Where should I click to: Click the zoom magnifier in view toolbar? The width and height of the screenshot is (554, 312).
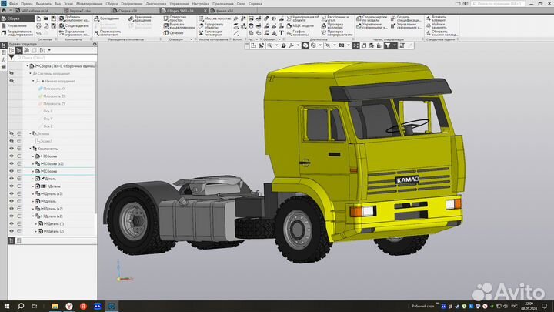[x=269, y=45]
